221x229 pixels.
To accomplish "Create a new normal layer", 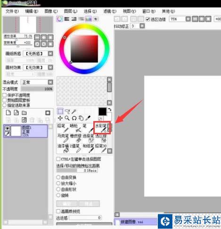I will point(8,113).
